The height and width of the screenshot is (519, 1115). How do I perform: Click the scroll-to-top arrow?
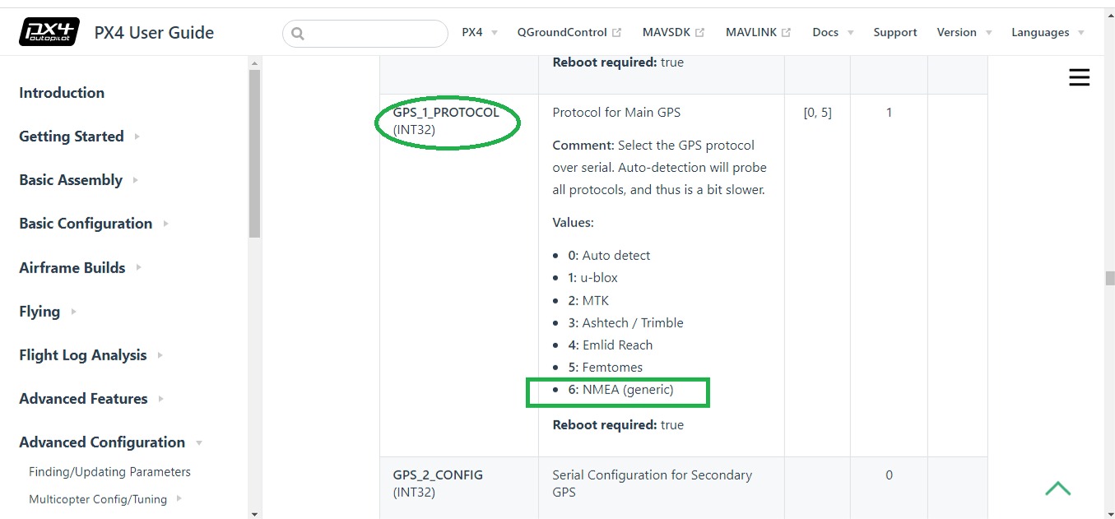(1058, 488)
